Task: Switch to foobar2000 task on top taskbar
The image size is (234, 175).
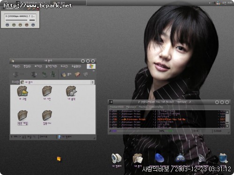Action: [x=33, y=3]
